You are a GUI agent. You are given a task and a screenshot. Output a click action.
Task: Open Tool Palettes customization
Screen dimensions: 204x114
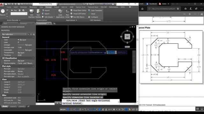(x=38, y=13)
